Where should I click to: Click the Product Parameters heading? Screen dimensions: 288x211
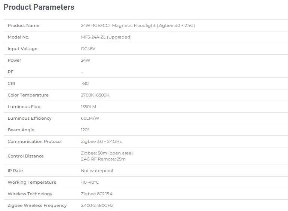coord(39,7)
